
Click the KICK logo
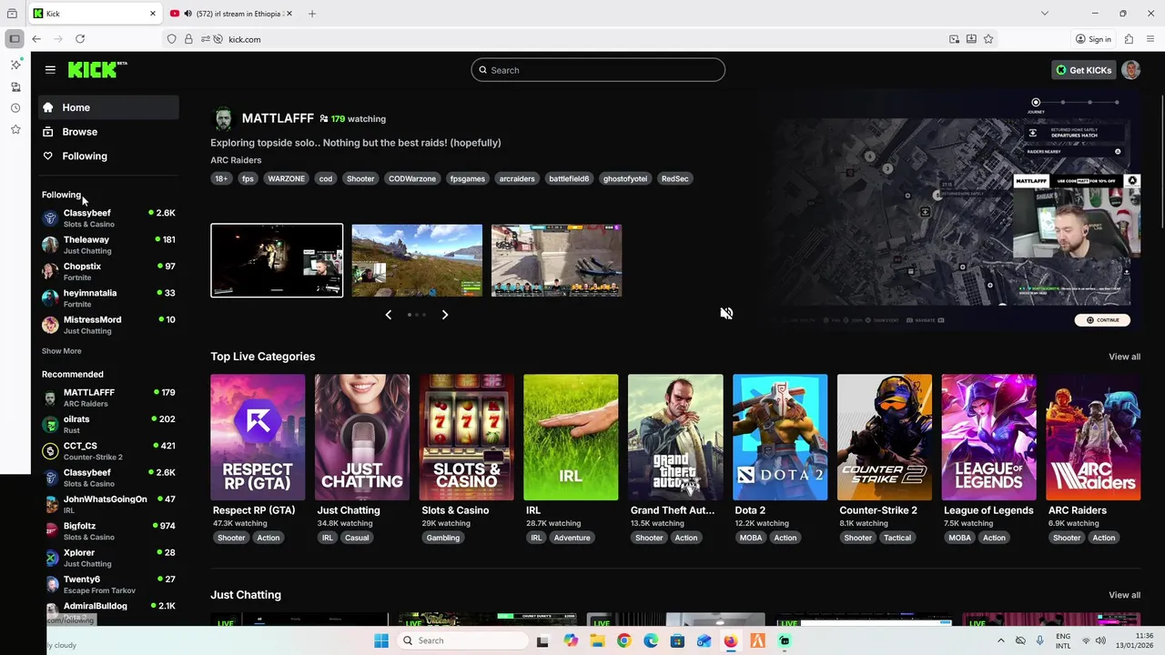tap(96, 70)
